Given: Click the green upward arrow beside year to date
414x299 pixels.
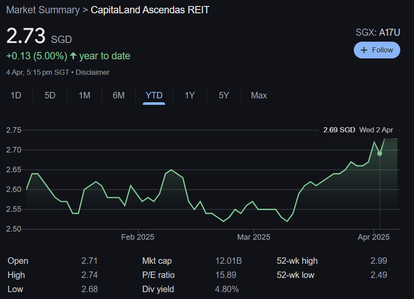Looking at the screenshot, I should pyautogui.click(x=73, y=56).
